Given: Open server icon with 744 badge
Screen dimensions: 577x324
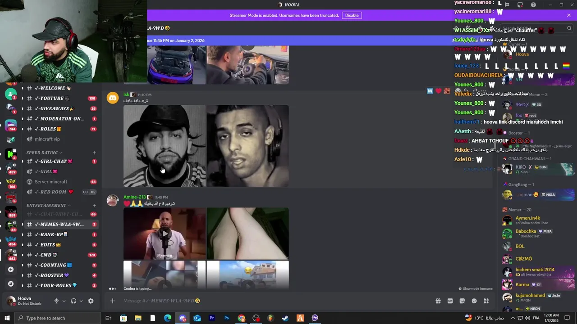Looking at the screenshot, I should (x=11, y=125).
